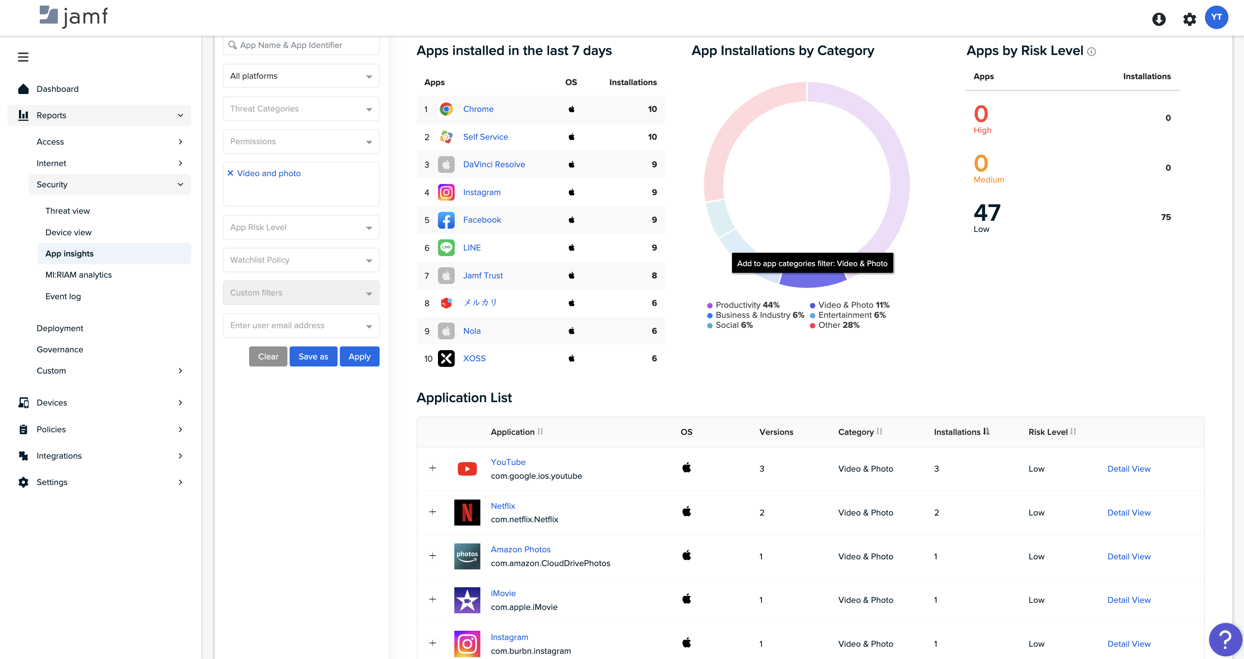Click the iMovie app icon

467,600
